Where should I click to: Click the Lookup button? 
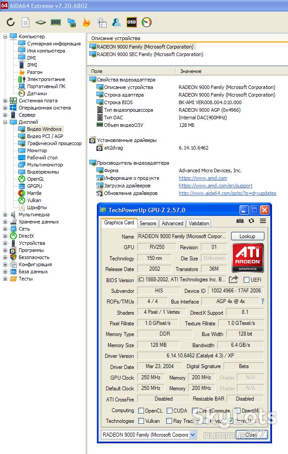[248, 236]
